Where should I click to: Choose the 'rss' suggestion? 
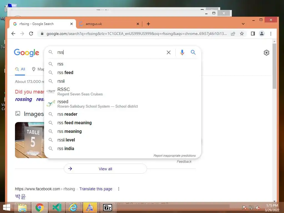tap(123, 64)
